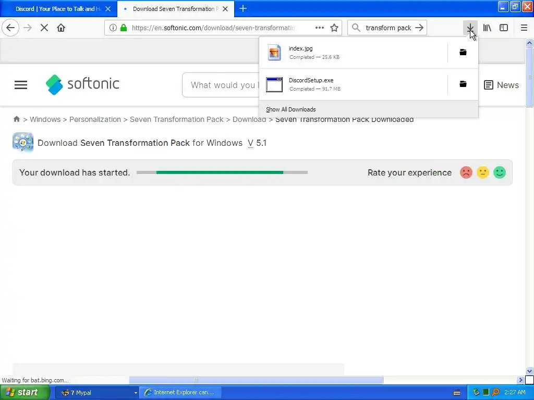Click the green square tray icon

pos(486,392)
